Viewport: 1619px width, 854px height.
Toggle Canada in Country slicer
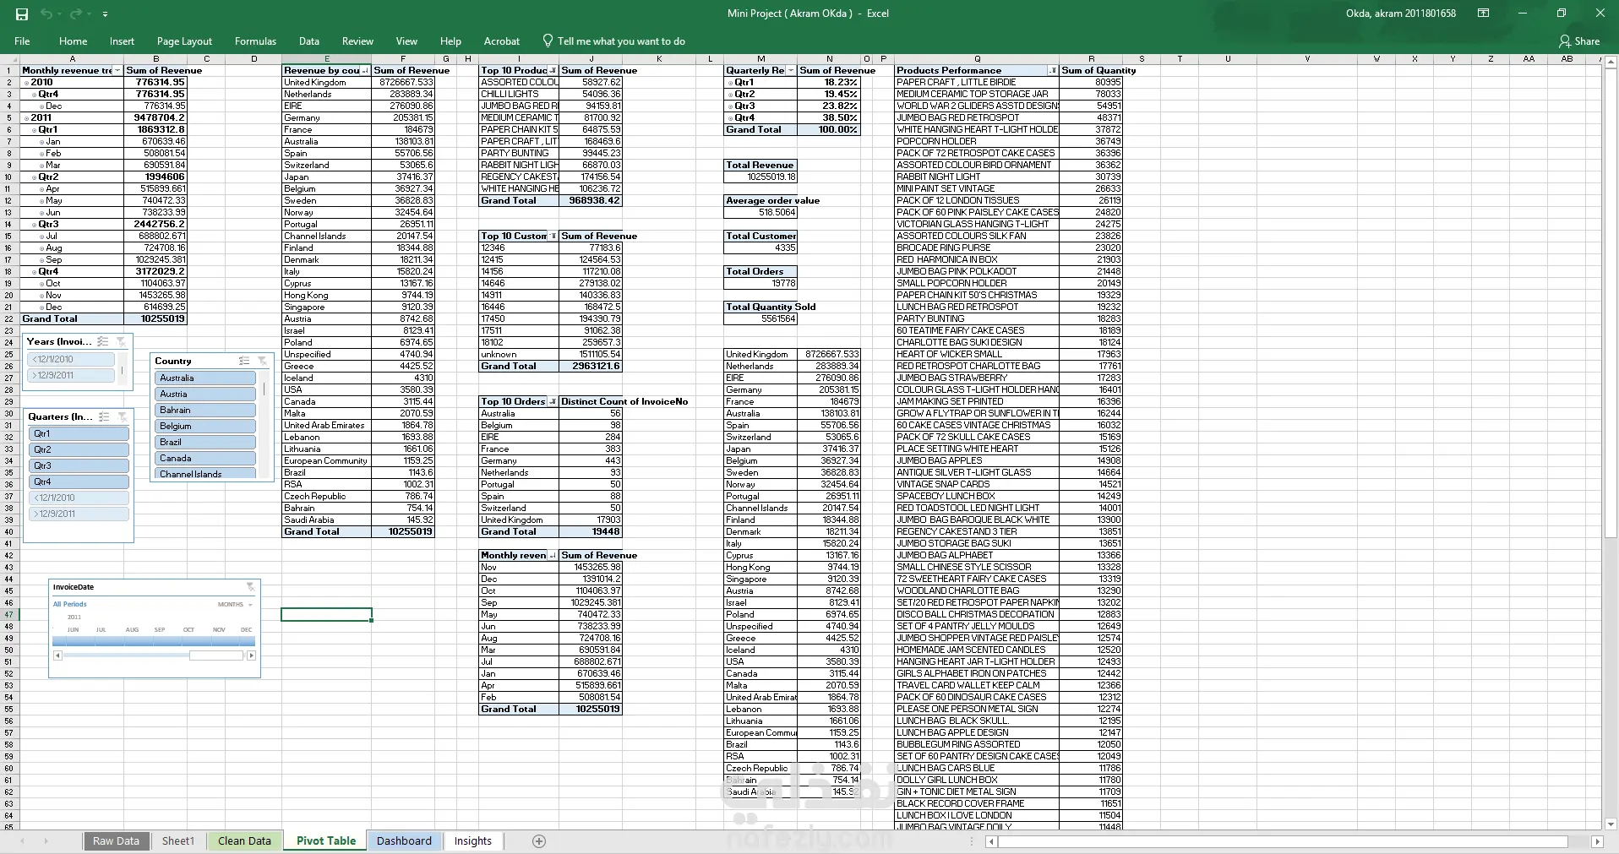click(x=205, y=458)
